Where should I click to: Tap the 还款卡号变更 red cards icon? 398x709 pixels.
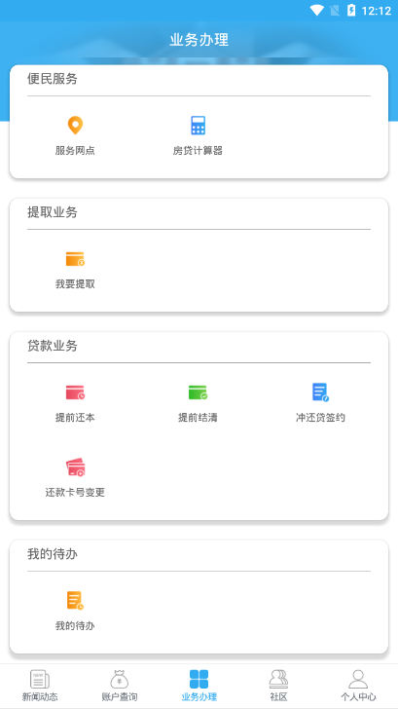(75, 467)
